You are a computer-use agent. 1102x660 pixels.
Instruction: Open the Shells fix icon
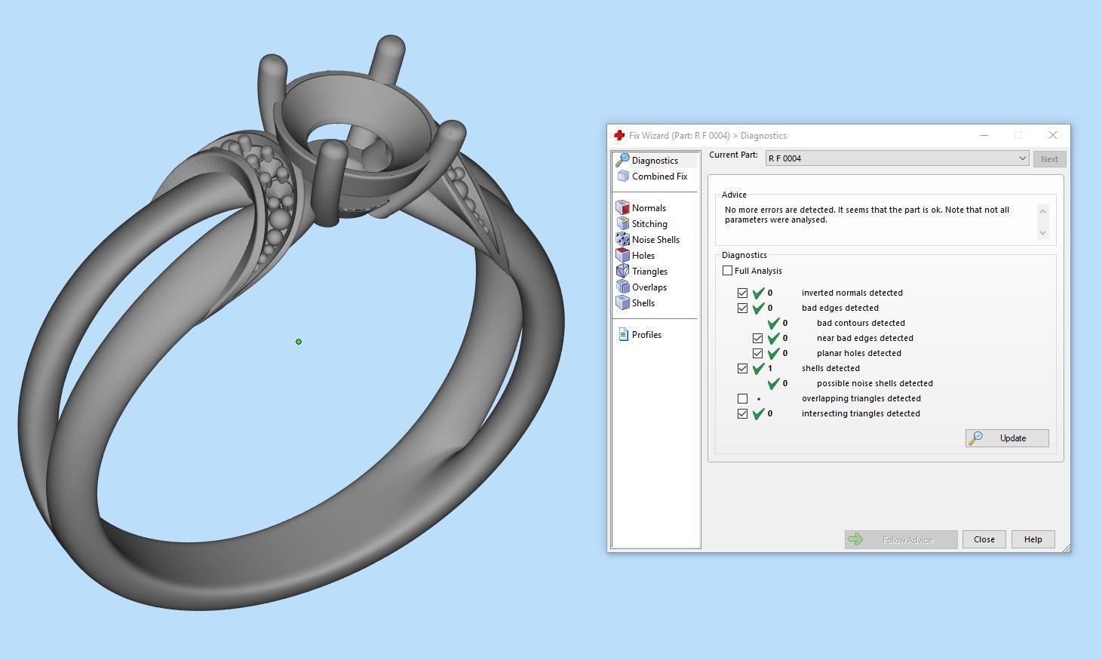(x=622, y=302)
